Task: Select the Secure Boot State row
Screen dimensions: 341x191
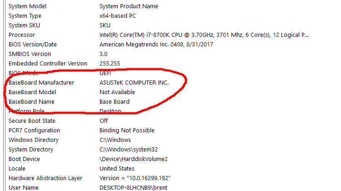Action: tap(172, 121)
